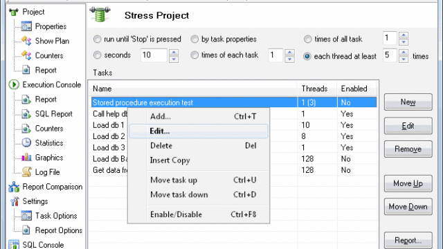Image resolution: width=443 pixels, height=249 pixels.
Task: Open Show Plan under Project
Action: click(53, 41)
